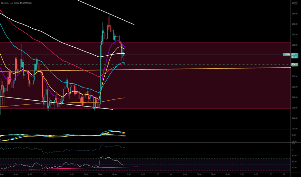Select the upper descending white trendline
The image size is (301, 177).
click(106, 12)
